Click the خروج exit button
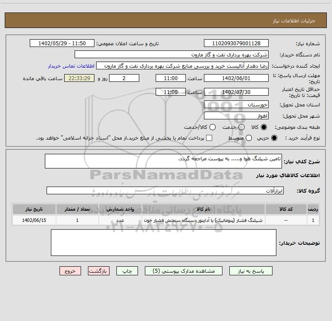The image size is (332, 321). 70,271
